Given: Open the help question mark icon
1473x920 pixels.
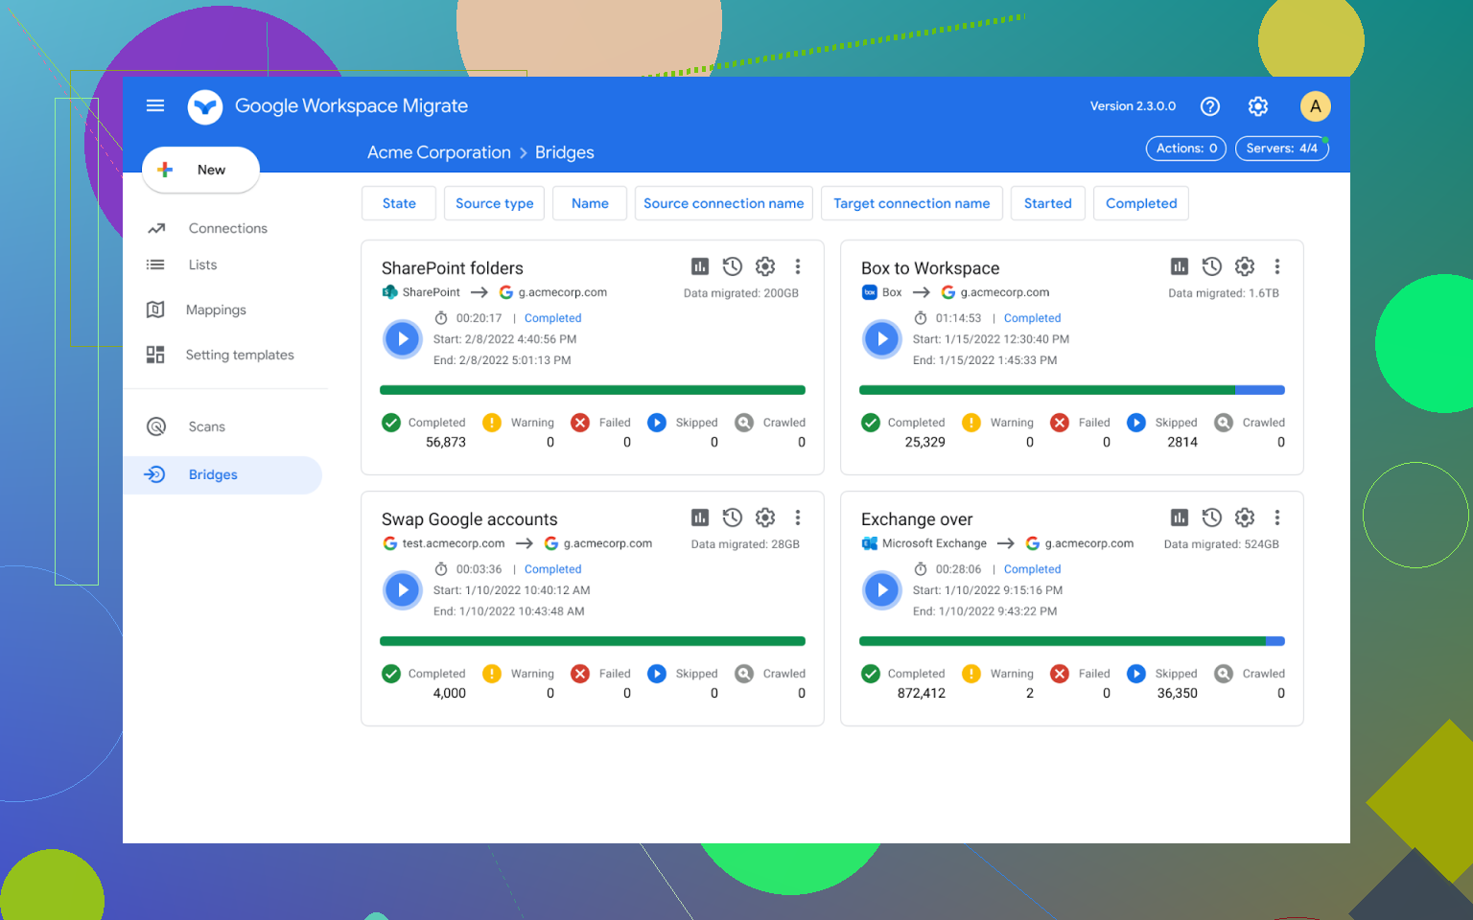Looking at the screenshot, I should click(1210, 106).
